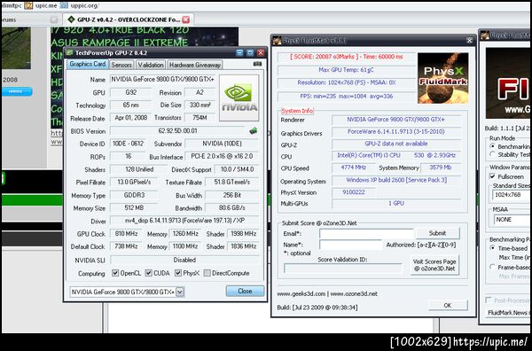The width and height of the screenshot is (532, 351).
Task: Click the favicon of GPU-Z browser tab
Action: click(71, 19)
